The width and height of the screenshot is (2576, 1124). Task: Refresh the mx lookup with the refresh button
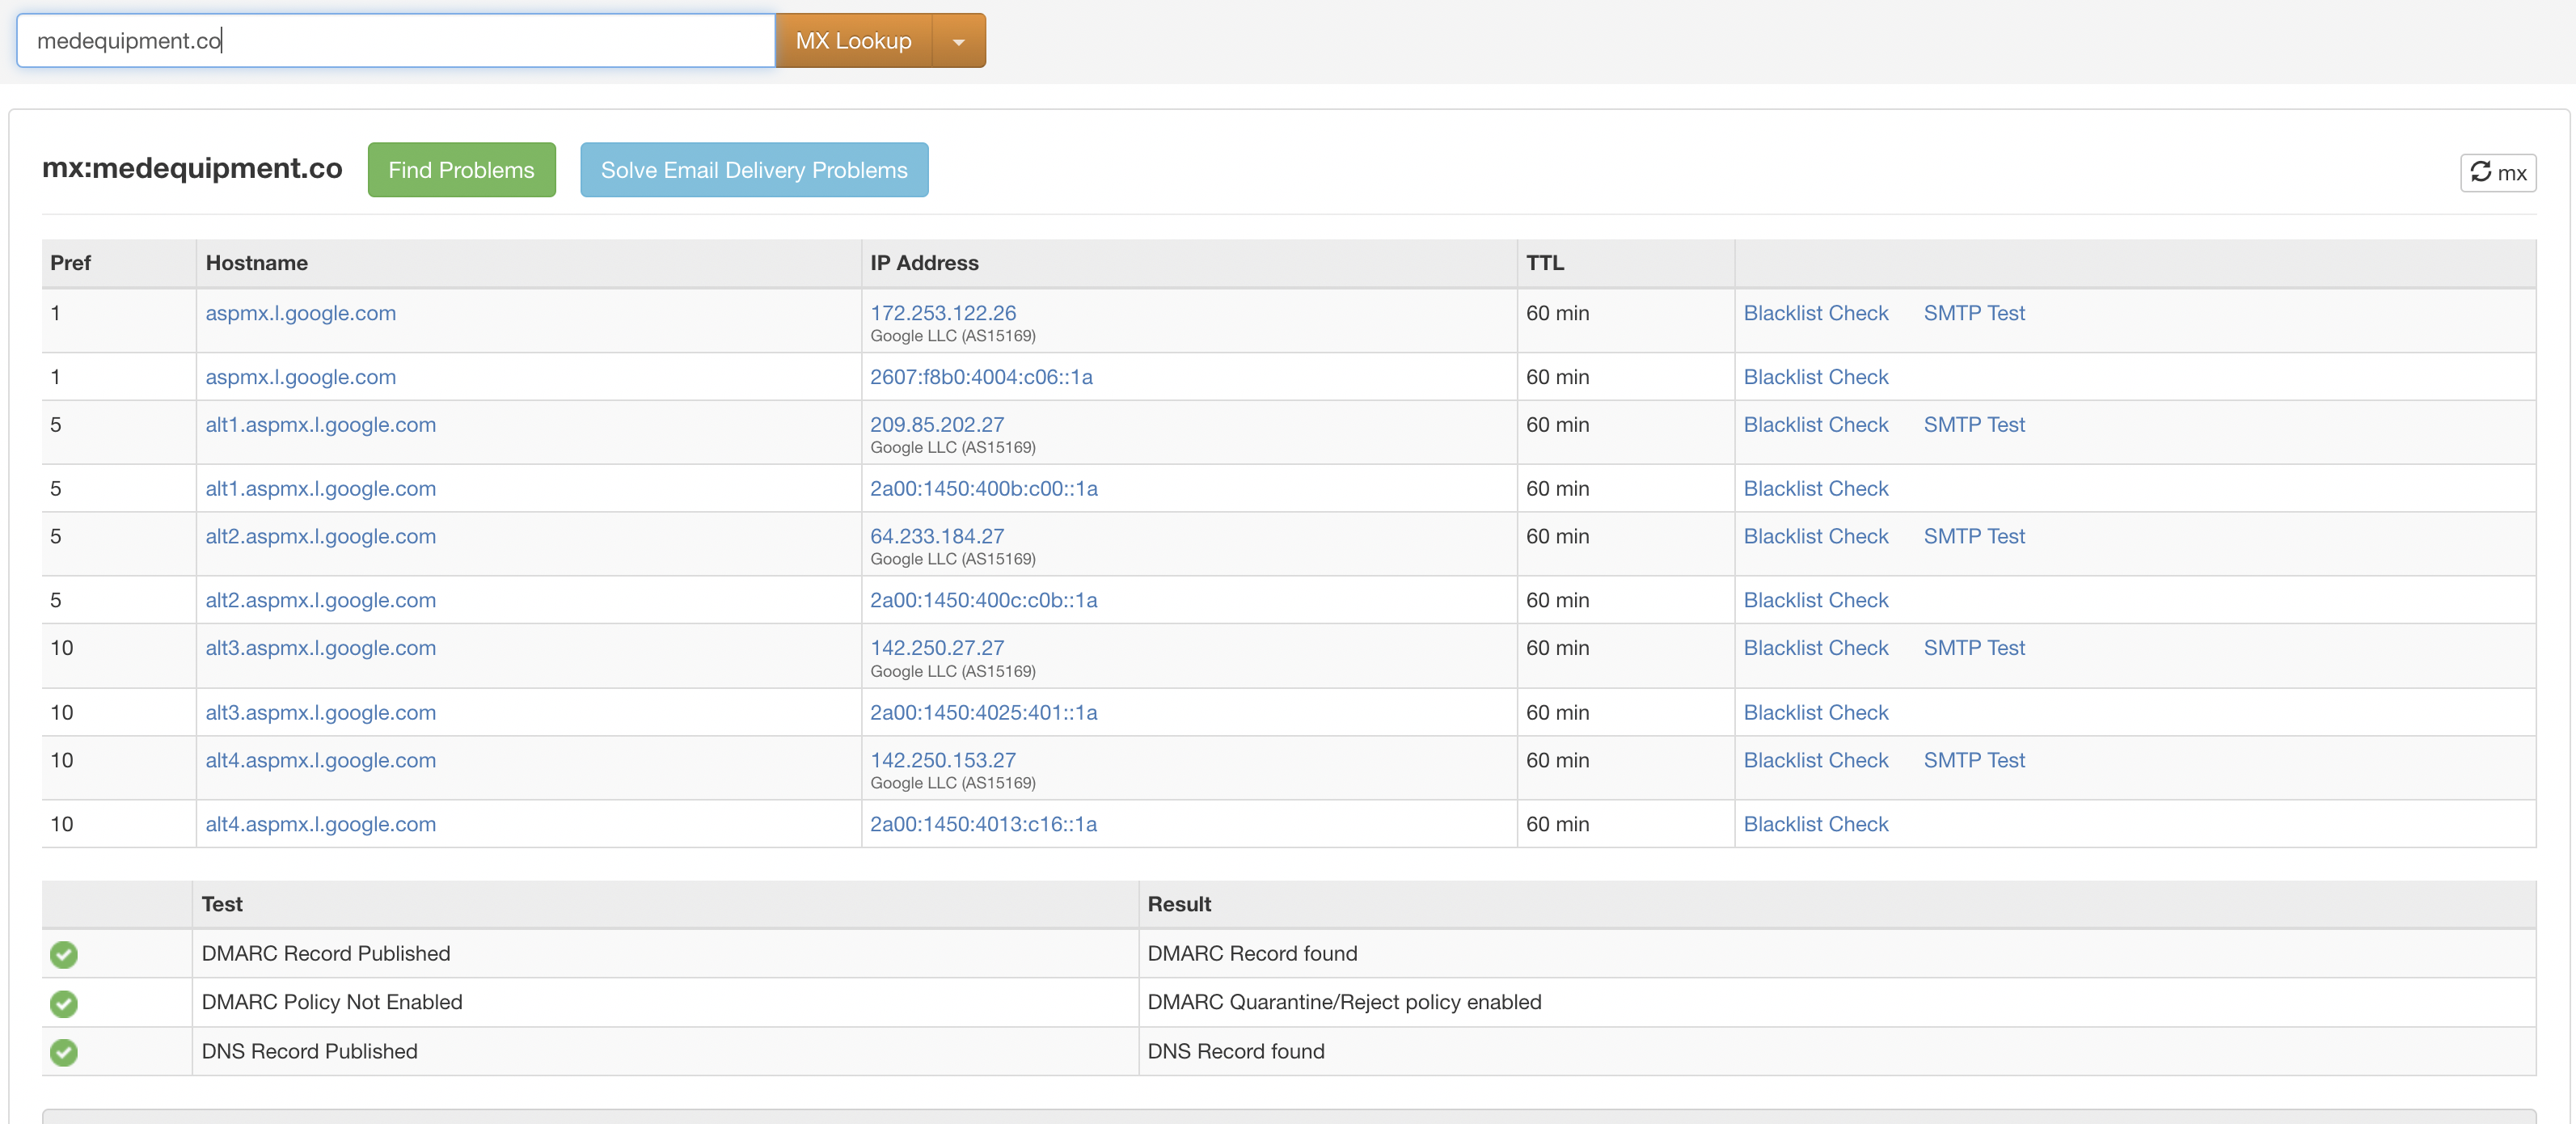click(x=2498, y=172)
